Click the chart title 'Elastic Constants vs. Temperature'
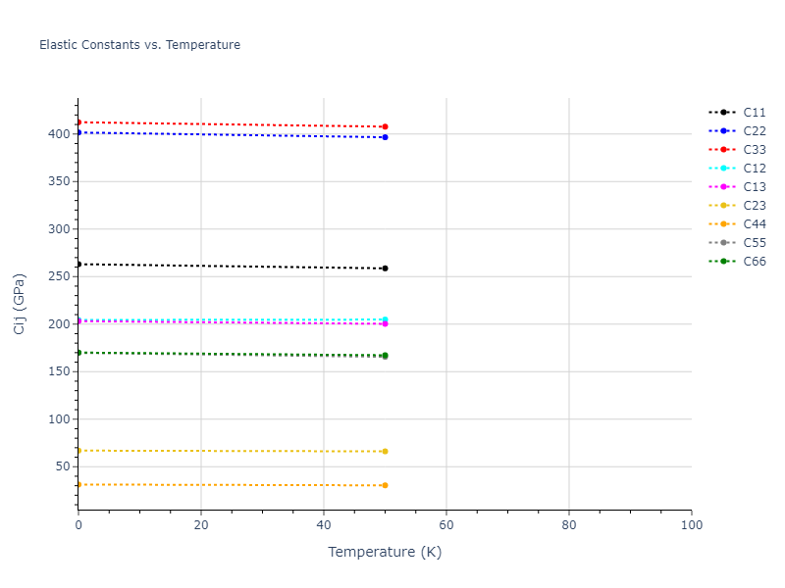 click(139, 45)
